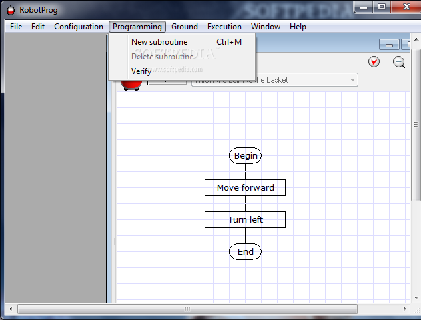Select the Move forward instruction block
The height and width of the screenshot is (320, 421).
click(x=245, y=187)
